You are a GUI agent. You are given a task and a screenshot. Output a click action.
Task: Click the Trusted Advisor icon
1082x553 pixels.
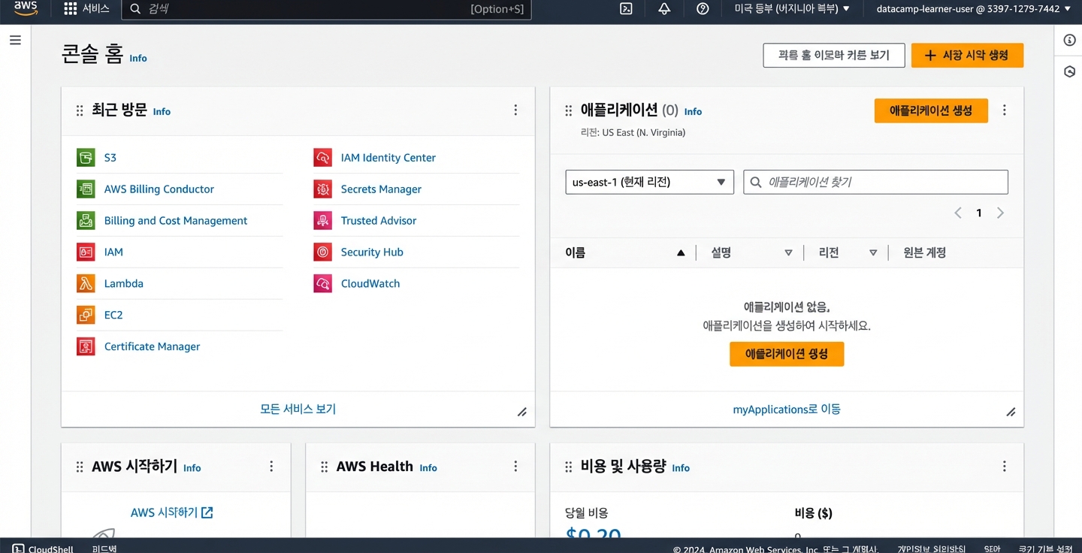point(322,221)
